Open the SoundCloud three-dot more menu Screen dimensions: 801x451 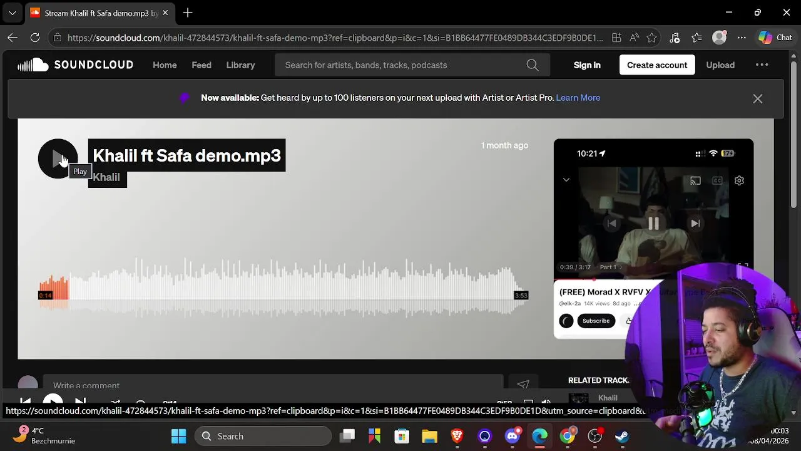762,65
